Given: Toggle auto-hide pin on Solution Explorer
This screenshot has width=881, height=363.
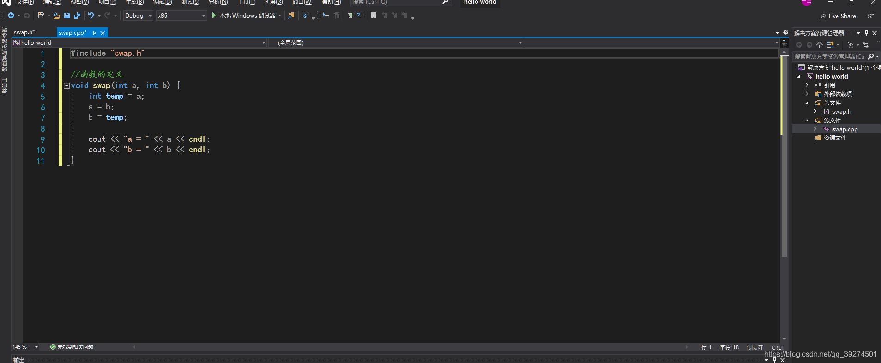Looking at the screenshot, I should (x=866, y=33).
